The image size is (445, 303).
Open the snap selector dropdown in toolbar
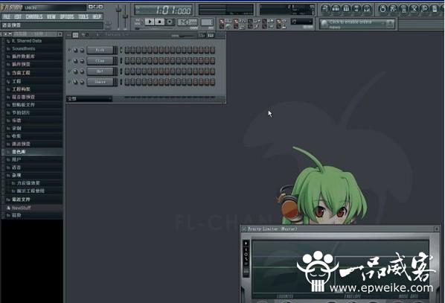[301, 22]
